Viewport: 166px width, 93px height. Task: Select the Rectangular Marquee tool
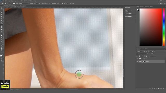(2, 10)
